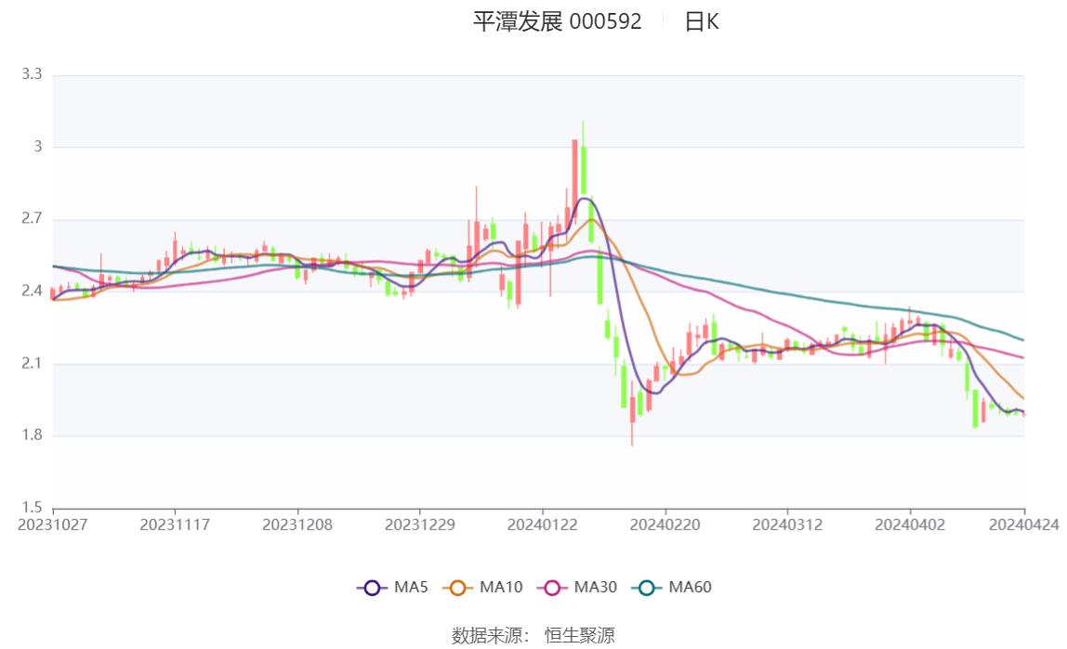Click the chart title 平潭发展 000592

557,21
